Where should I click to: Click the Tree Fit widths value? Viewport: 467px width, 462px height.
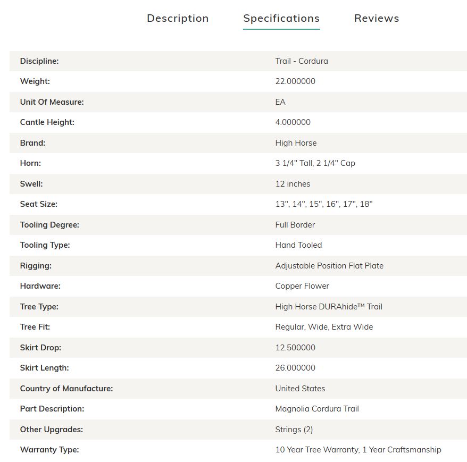click(324, 327)
